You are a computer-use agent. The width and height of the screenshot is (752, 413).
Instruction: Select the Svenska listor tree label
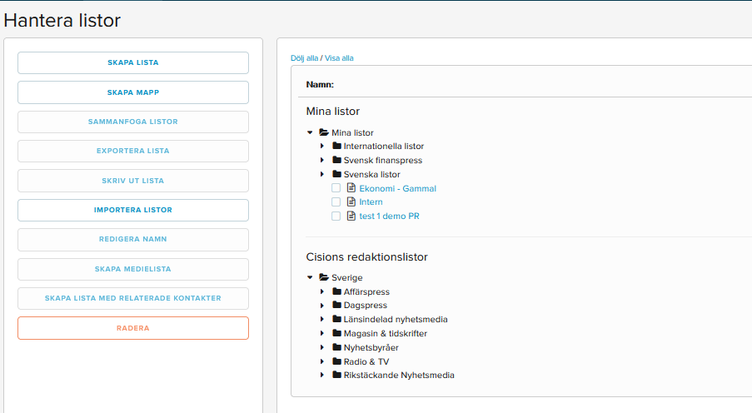tap(371, 175)
